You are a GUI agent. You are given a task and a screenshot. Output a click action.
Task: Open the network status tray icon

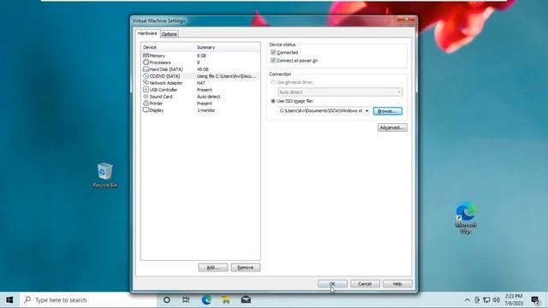click(486, 300)
